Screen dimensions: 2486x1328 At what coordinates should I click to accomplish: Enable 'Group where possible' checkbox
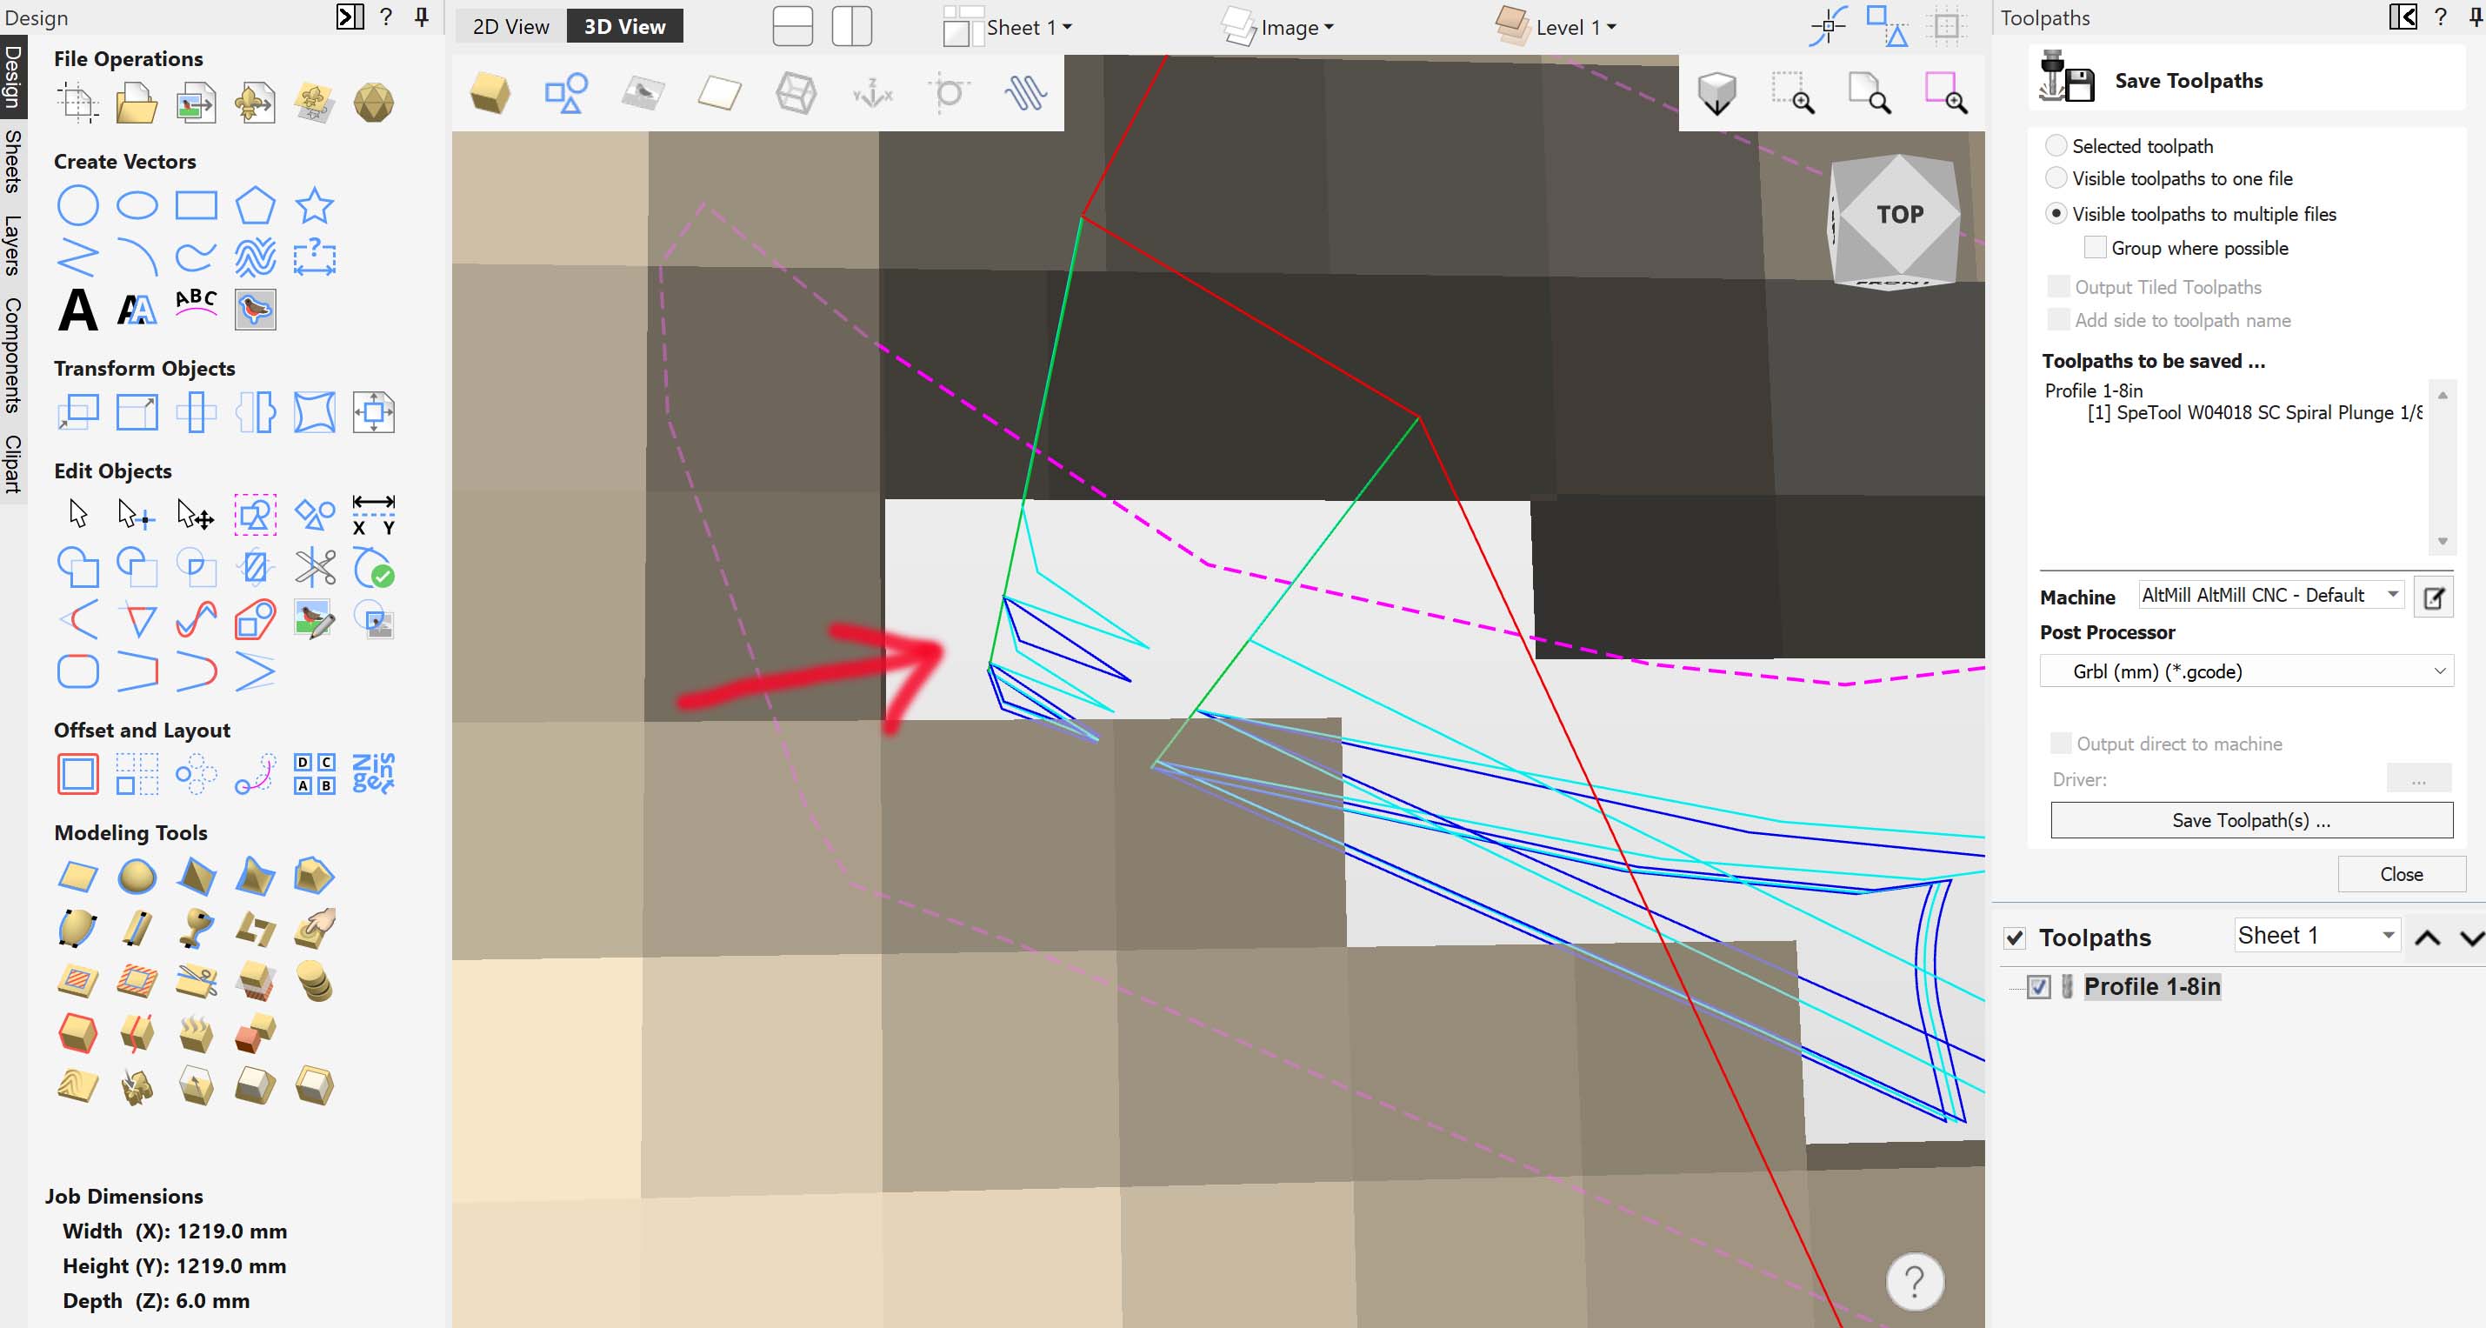coord(2094,248)
